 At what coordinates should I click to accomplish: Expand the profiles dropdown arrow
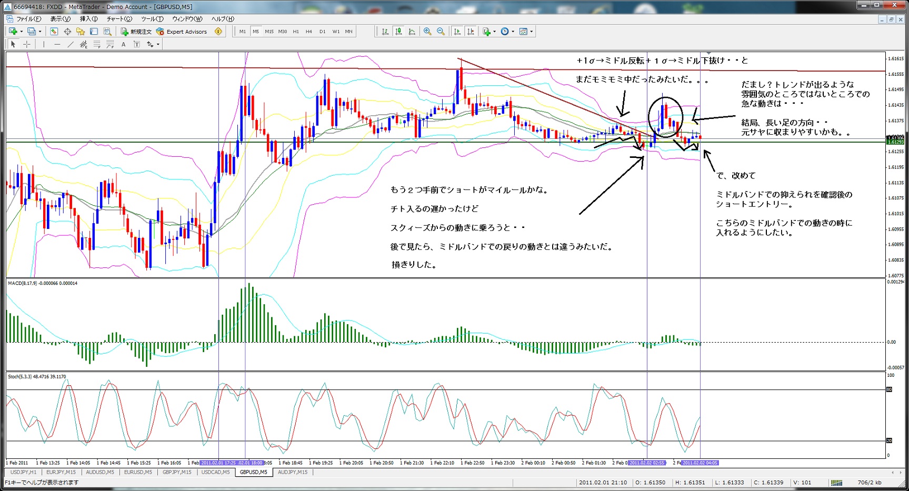pos(40,32)
